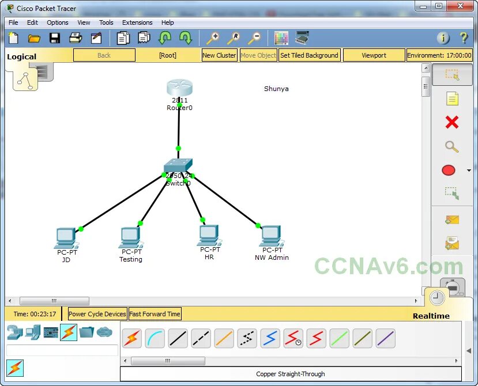Choose the dotted Phone cable
The width and height of the screenshot is (478, 386).
pos(247,339)
